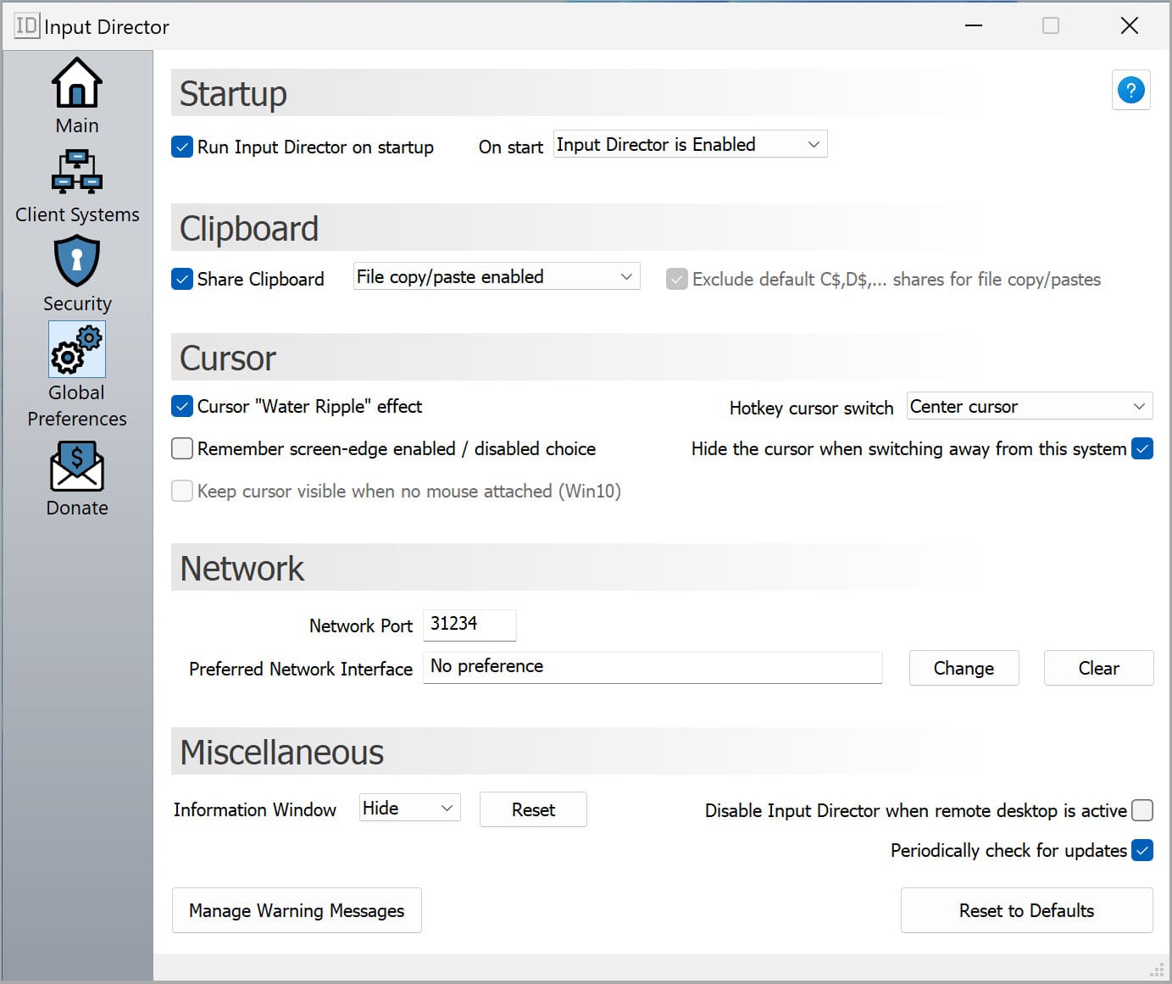Click the "Startup" section heading
This screenshot has height=984, width=1172.
(x=233, y=93)
